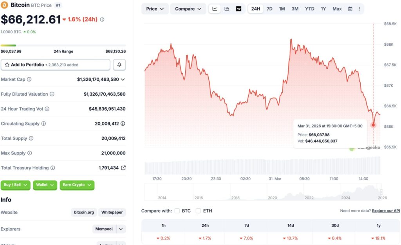
Task: Click the star to add Bitcoin to portfolio
Action: pos(8,64)
